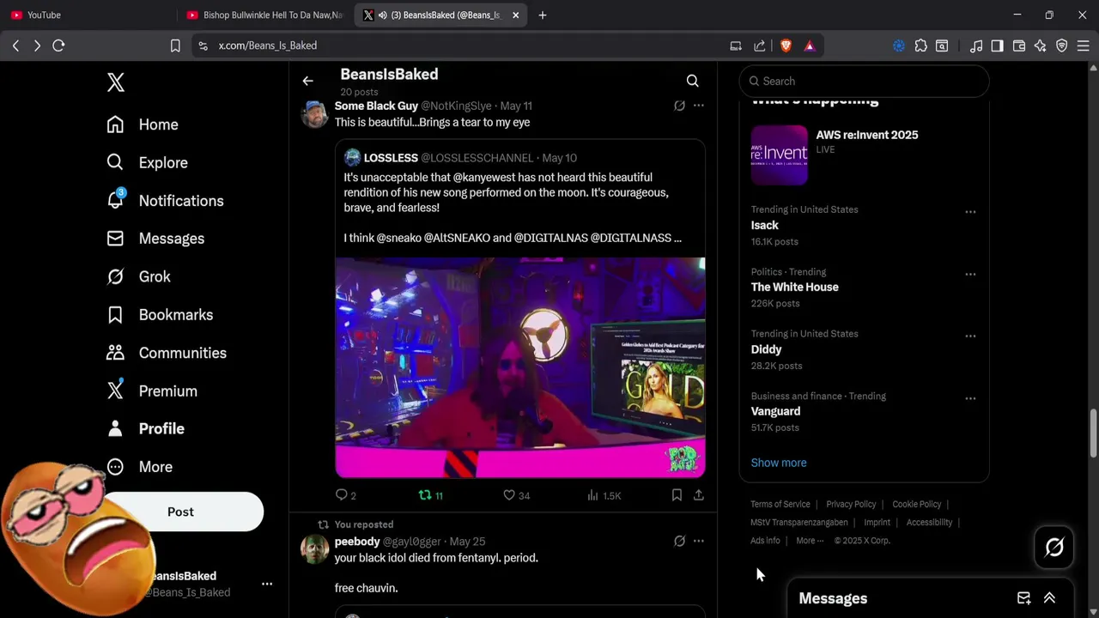
Task: Open Brave VPN shield icon
Action: click(1062, 45)
